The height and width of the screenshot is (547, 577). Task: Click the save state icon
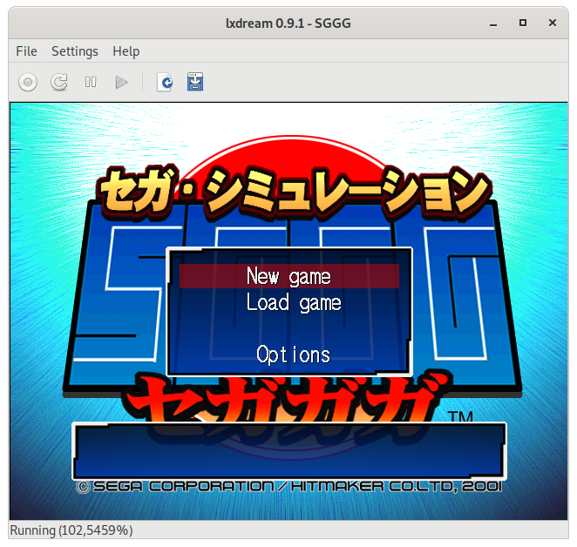click(x=195, y=82)
